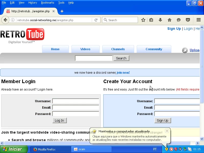Open the History menu

pyautogui.click(x=33, y=3)
